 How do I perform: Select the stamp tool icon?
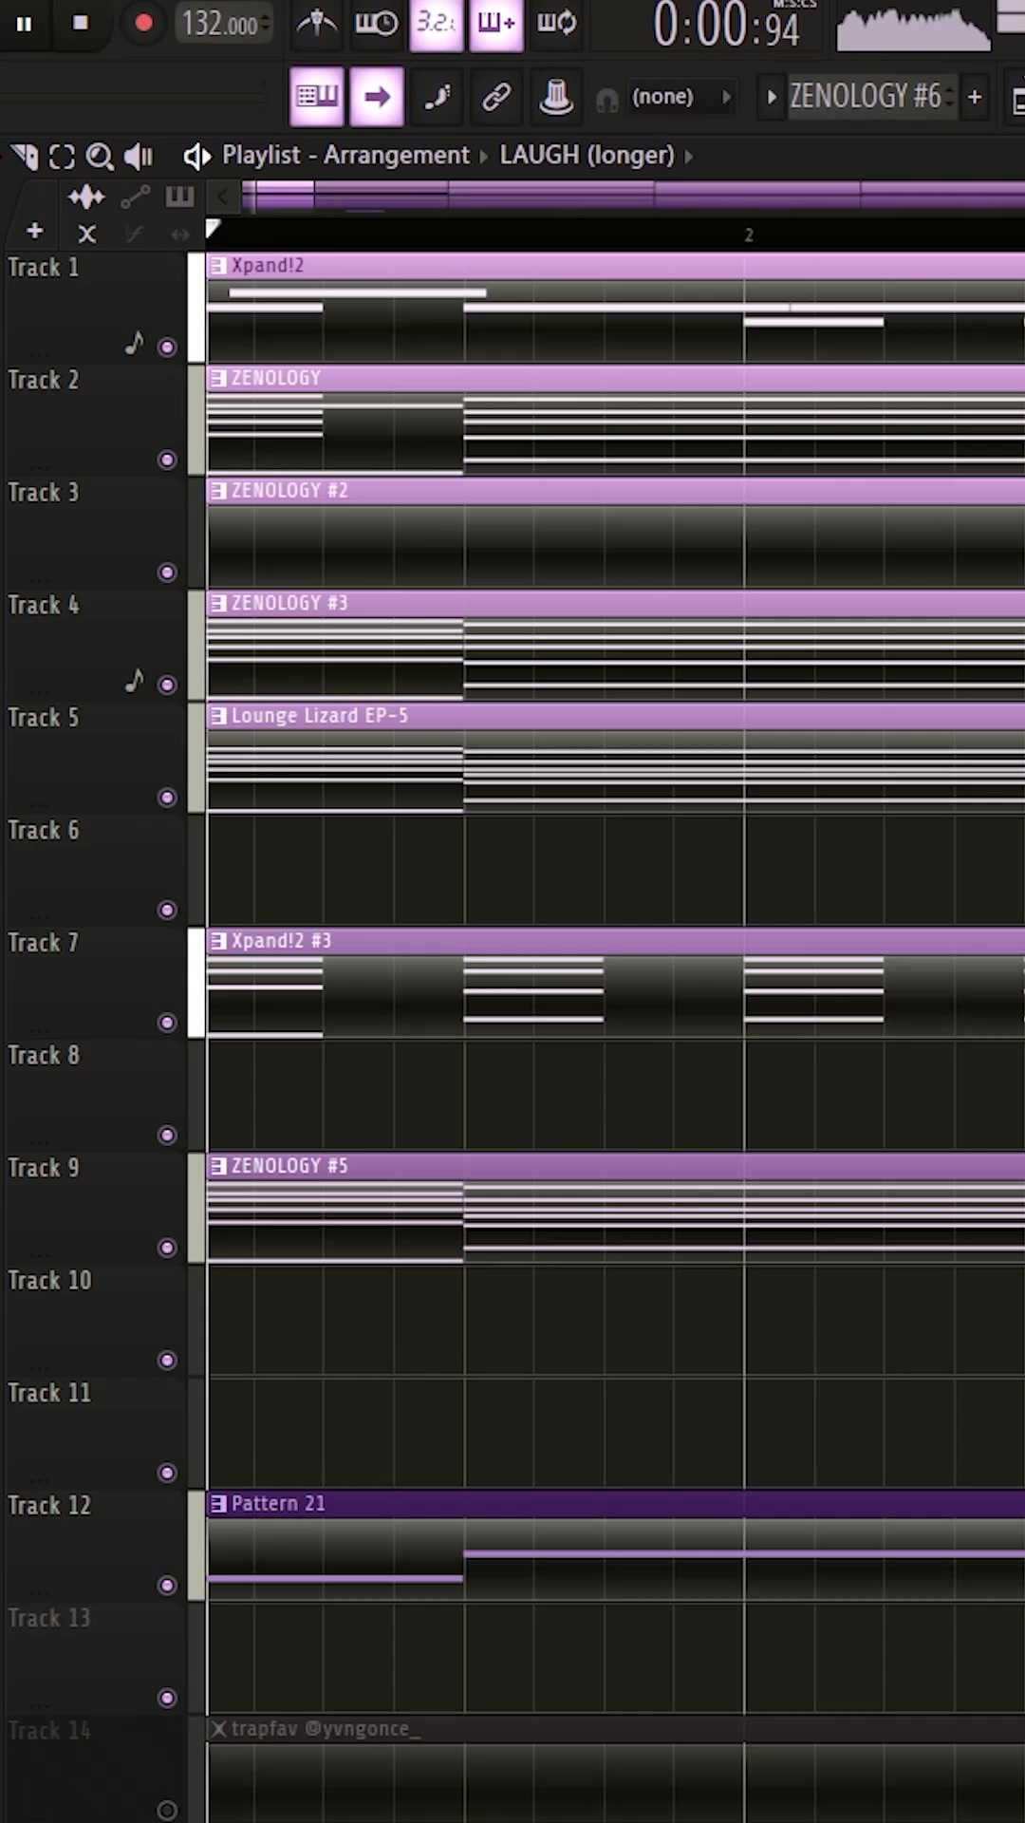pos(556,96)
